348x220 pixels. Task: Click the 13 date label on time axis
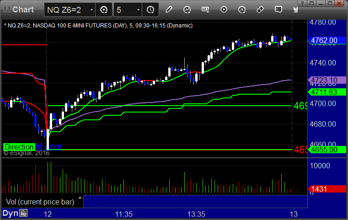(x=294, y=214)
